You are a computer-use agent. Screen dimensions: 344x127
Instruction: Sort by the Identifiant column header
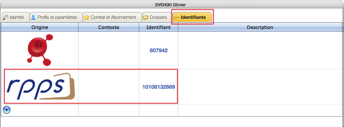coord(159,27)
